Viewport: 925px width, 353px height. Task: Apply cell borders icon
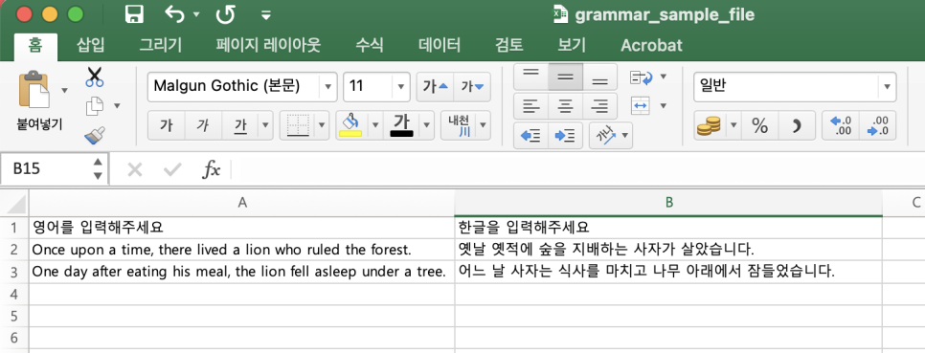pos(298,125)
